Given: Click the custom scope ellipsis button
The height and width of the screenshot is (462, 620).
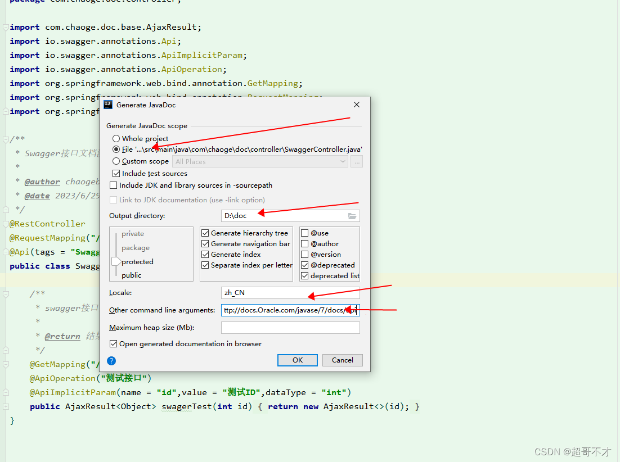Looking at the screenshot, I should click(x=357, y=161).
